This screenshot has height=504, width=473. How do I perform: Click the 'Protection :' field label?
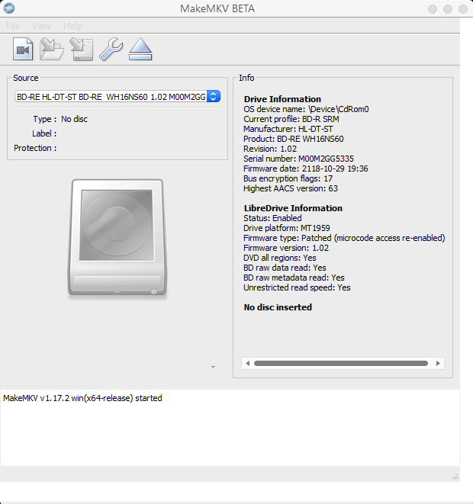click(35, 148)
